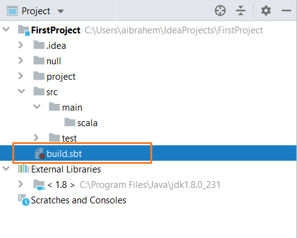Click the Project view window icon
297x238 pixels.
point(12,11)
